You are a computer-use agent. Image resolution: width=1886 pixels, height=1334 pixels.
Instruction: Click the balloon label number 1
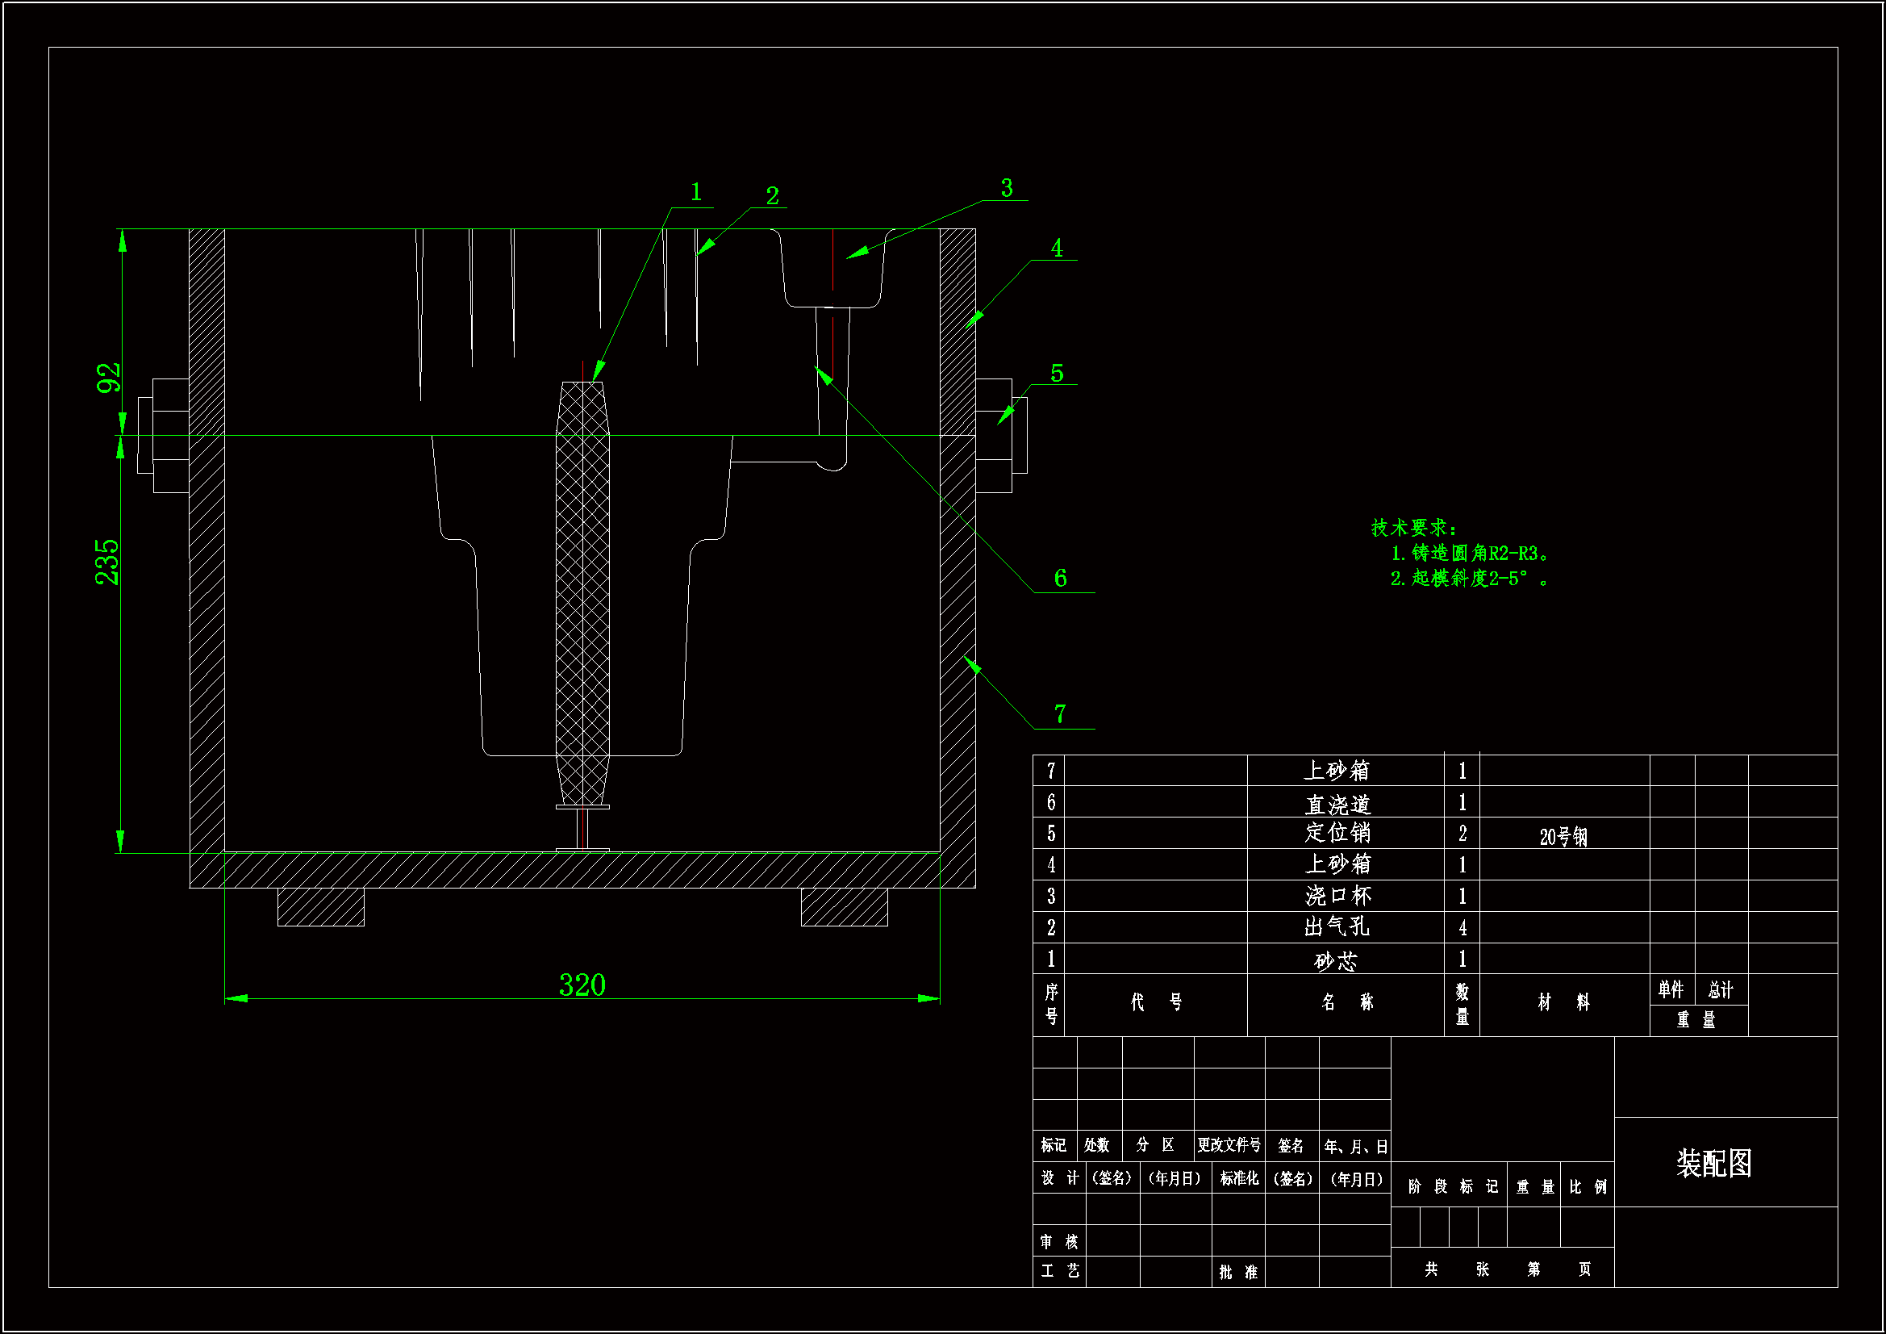(x=695, y=192)
